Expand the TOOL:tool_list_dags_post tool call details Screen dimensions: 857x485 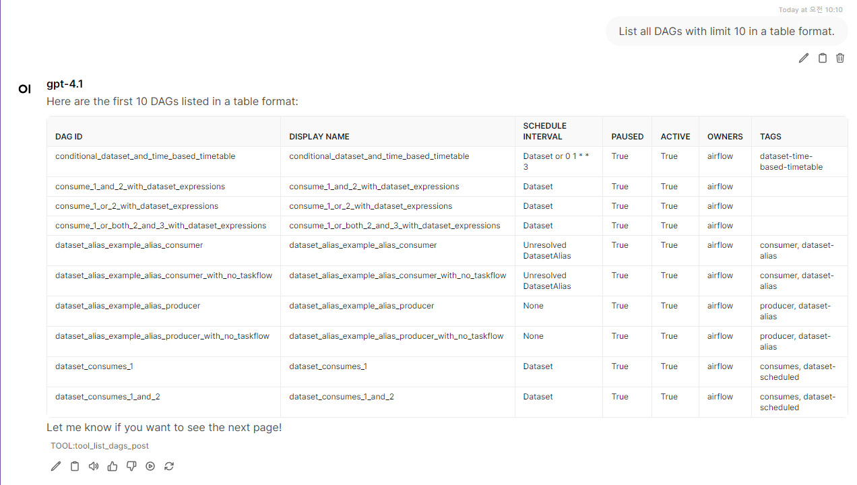point(100,445)
